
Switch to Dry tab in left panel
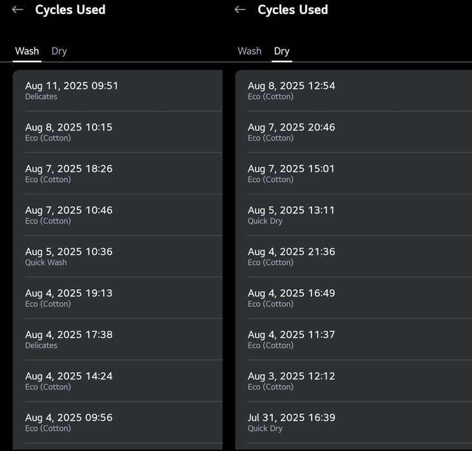pyautogui.click(x=59, y=51)
